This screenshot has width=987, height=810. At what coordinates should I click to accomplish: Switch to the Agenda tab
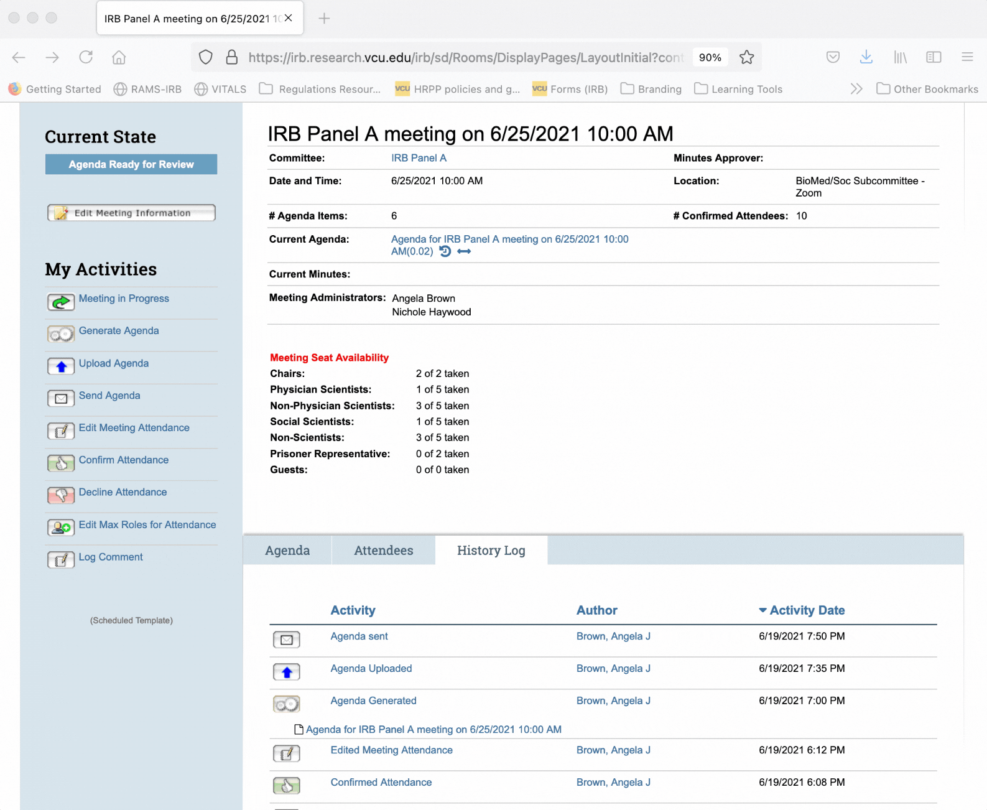(x=287, y=551)
